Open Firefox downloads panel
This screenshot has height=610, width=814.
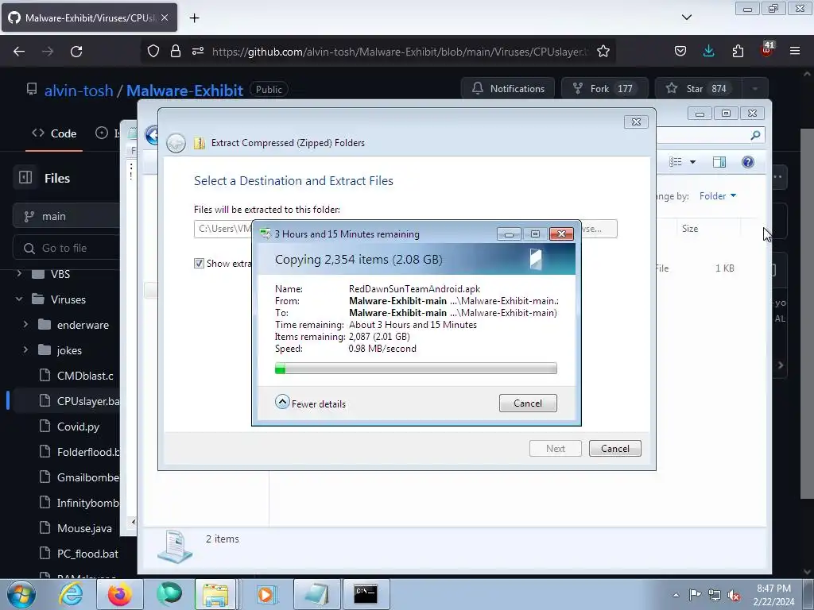pyautogui.click(x=708, y=52)
